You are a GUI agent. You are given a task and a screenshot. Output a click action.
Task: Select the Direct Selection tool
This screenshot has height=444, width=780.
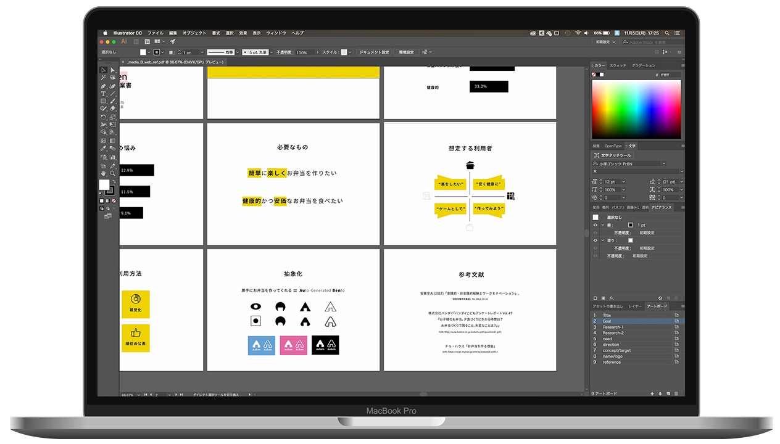113,70
